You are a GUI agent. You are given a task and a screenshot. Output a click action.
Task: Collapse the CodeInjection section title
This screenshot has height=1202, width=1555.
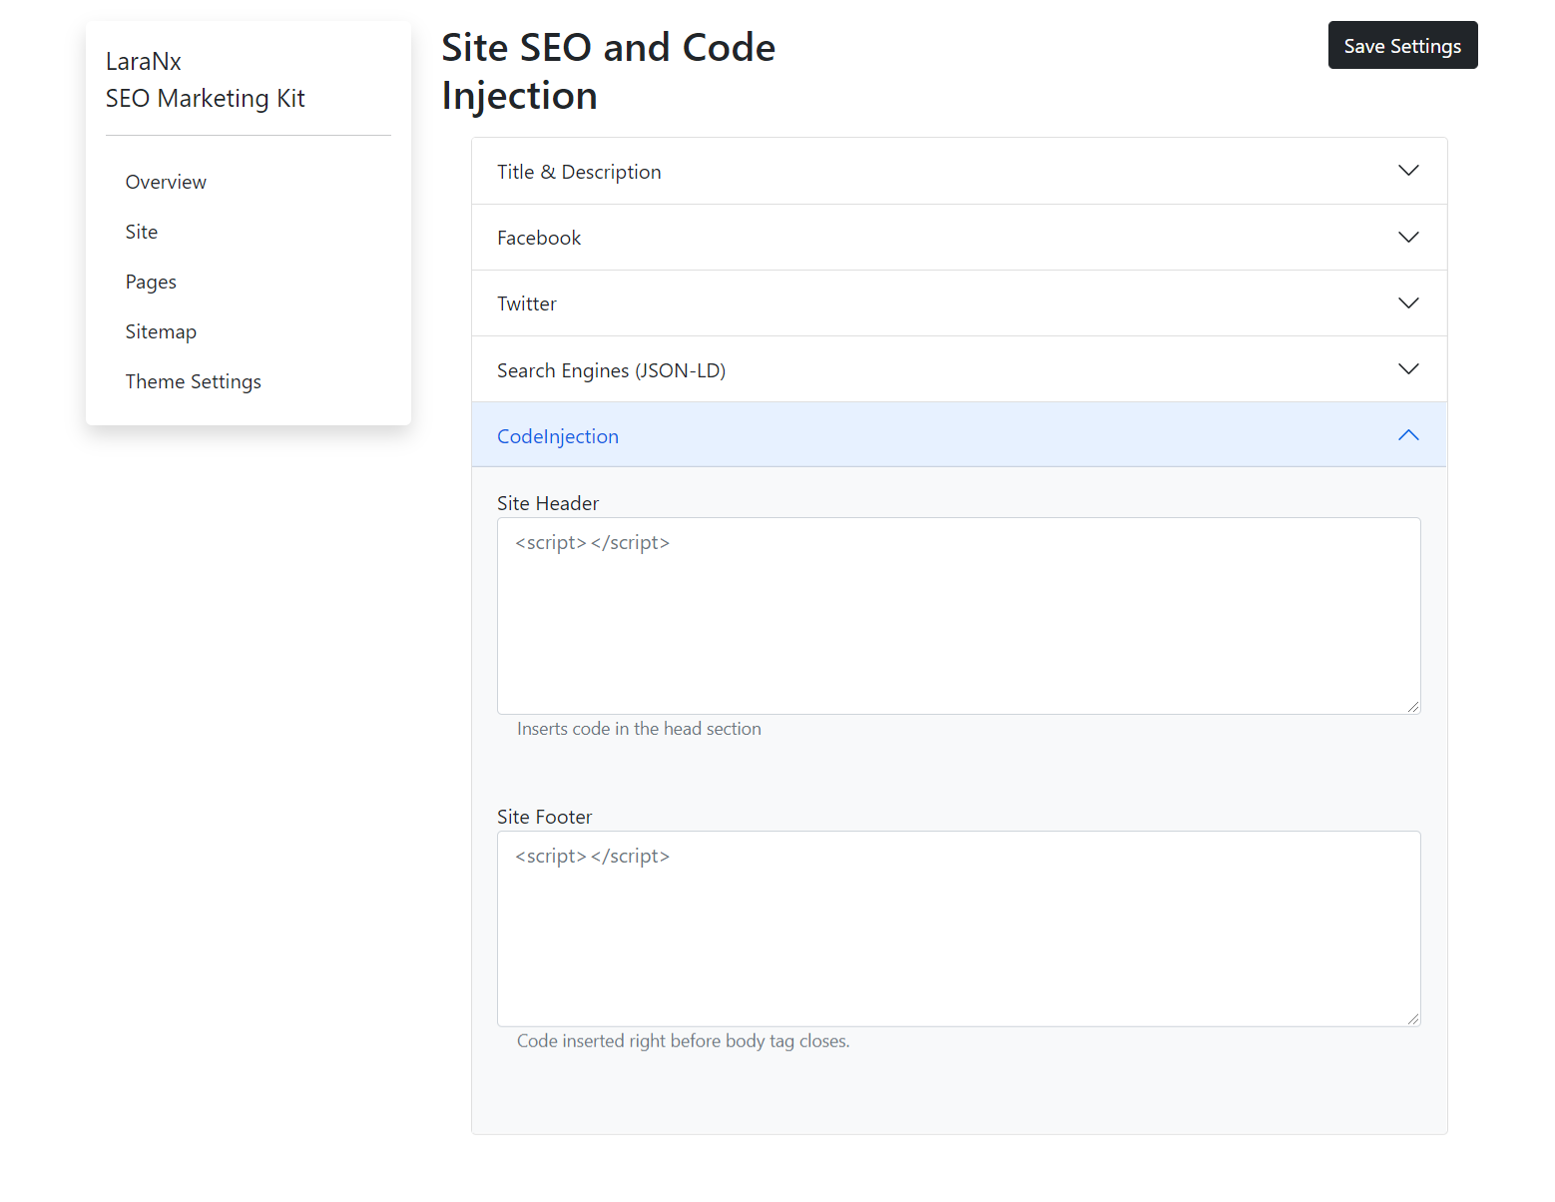point(558,436)
